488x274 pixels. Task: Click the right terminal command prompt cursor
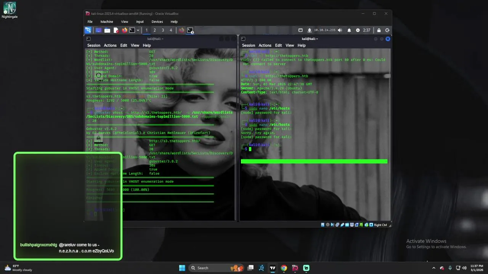pos(250,149)
